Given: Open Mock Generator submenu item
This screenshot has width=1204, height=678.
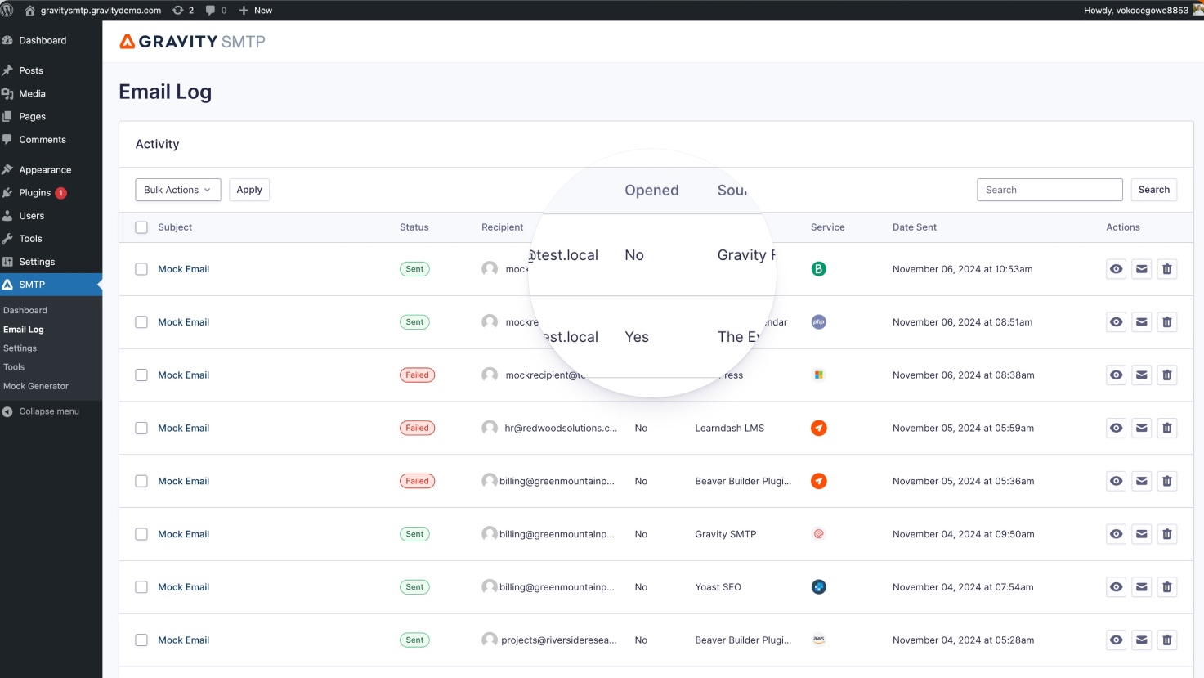Looking at the screenshot, I should pyautogui.click(x=36, y=386).
